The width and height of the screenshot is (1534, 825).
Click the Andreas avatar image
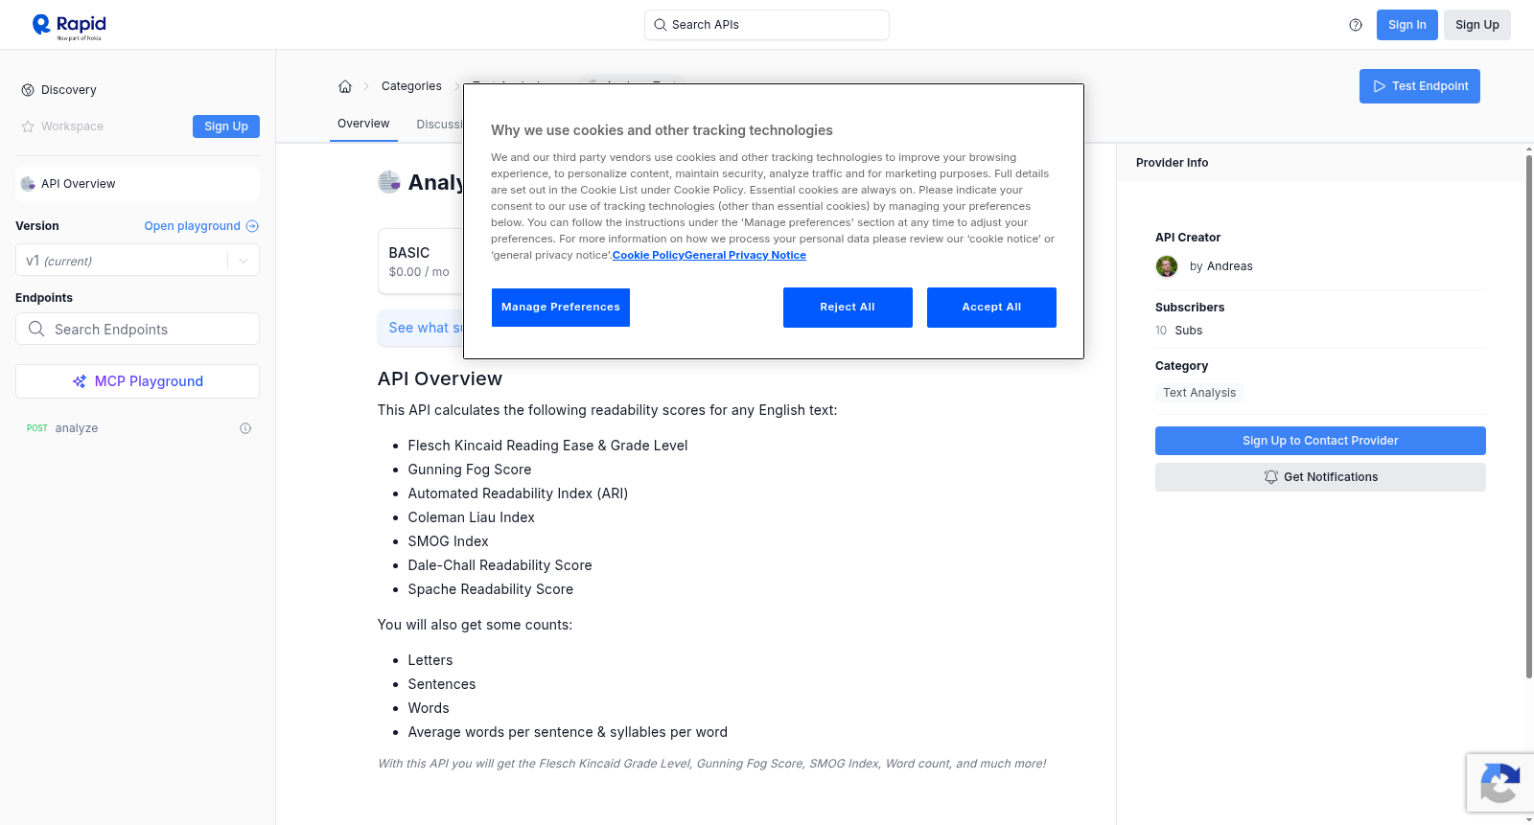pyautogui.click(x=1167, y=266)
